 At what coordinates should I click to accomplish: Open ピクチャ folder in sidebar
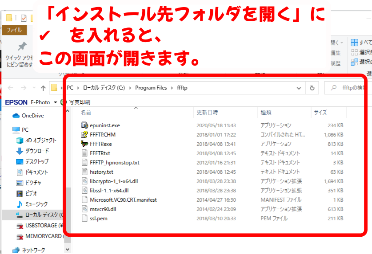click(x=28, y=183)
